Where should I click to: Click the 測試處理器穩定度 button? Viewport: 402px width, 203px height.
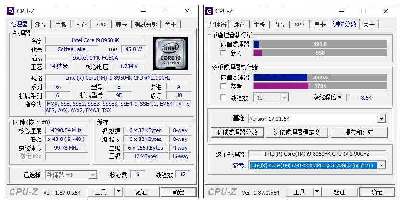click(x=297, y=132)
